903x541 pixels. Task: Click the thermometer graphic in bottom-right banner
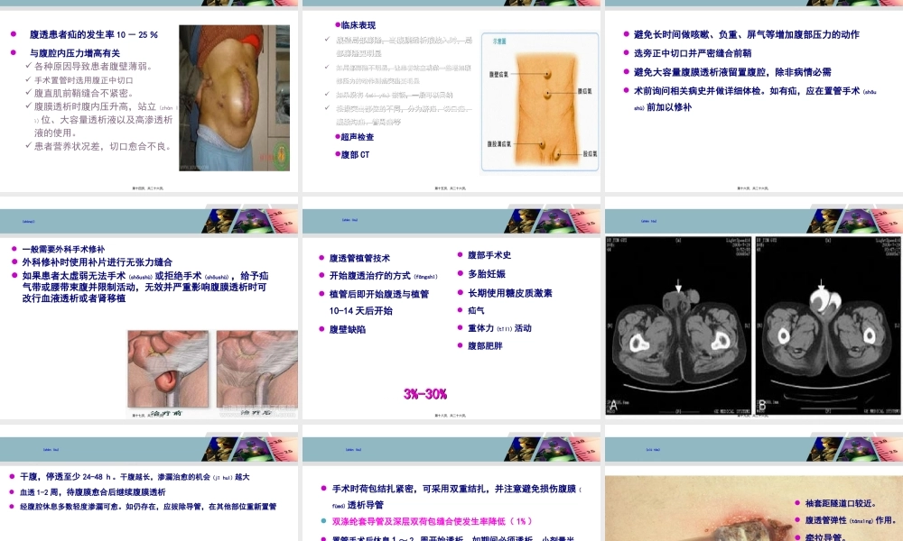[x=889, y=449]
